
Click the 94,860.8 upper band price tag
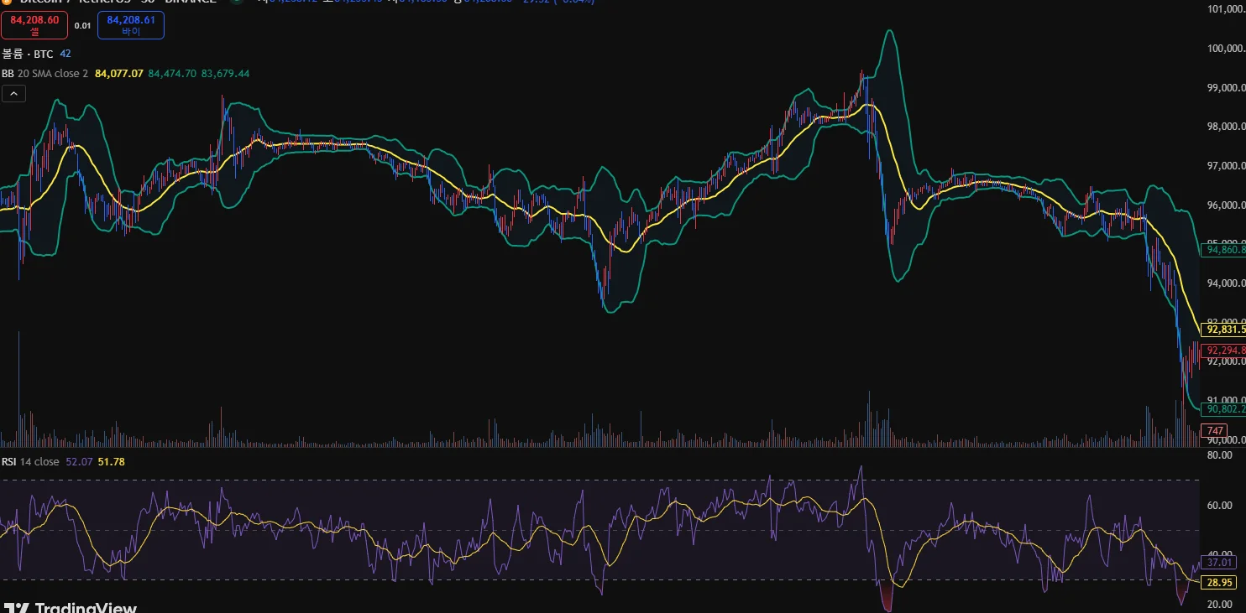pos(1225,250)
